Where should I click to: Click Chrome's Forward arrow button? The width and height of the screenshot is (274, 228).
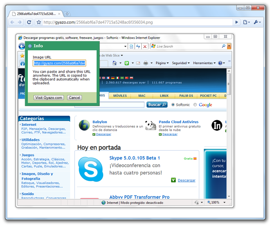20,22
